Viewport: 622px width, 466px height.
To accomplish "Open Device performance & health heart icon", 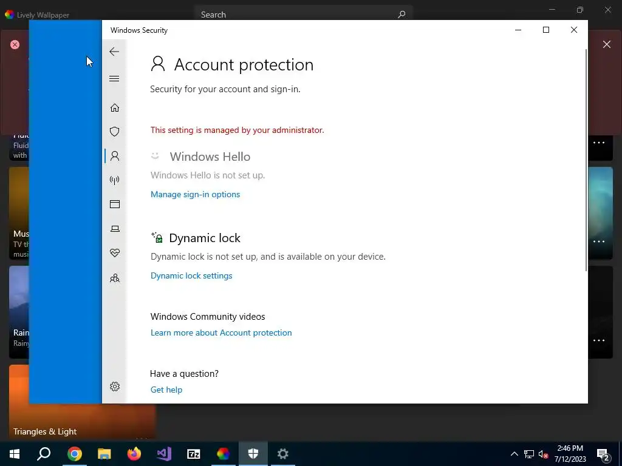I will (115, 253).
